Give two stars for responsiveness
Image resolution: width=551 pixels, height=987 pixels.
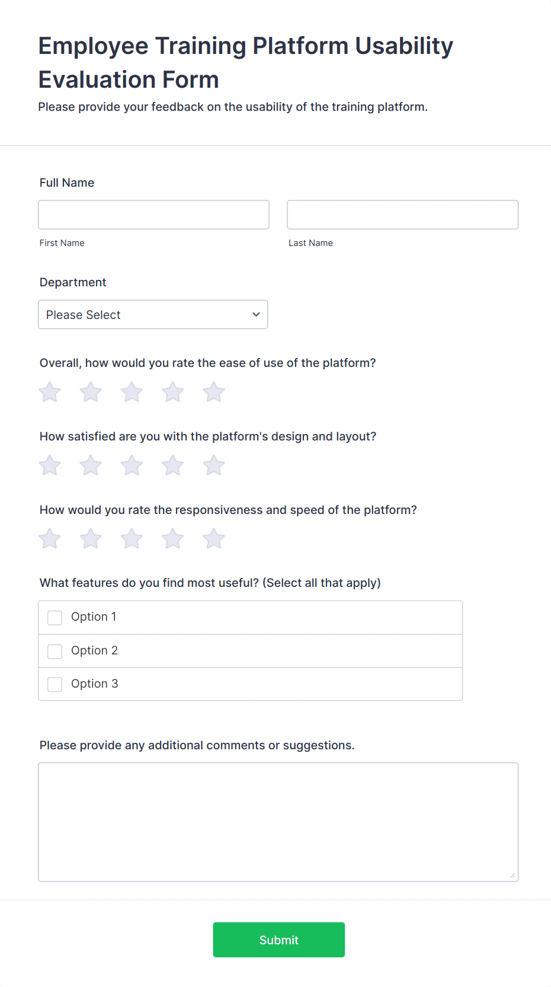coord(90,539)
